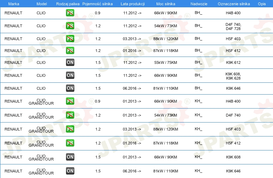The height and width of the screenshot is (178, 273).
Task: Select engine code H5F 412 in BH_ row
Action: (233, 51)
